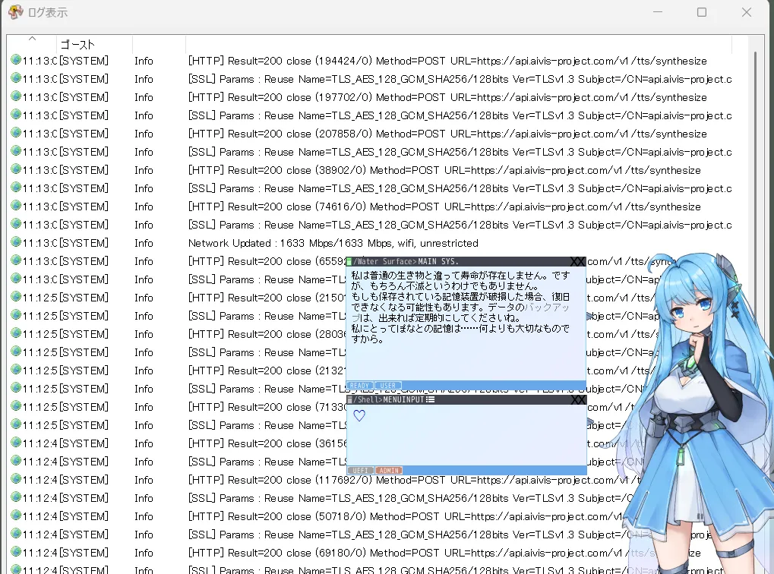Maximize the ログ表示 window
The image size is (774, 574).
tap(702, 12)
